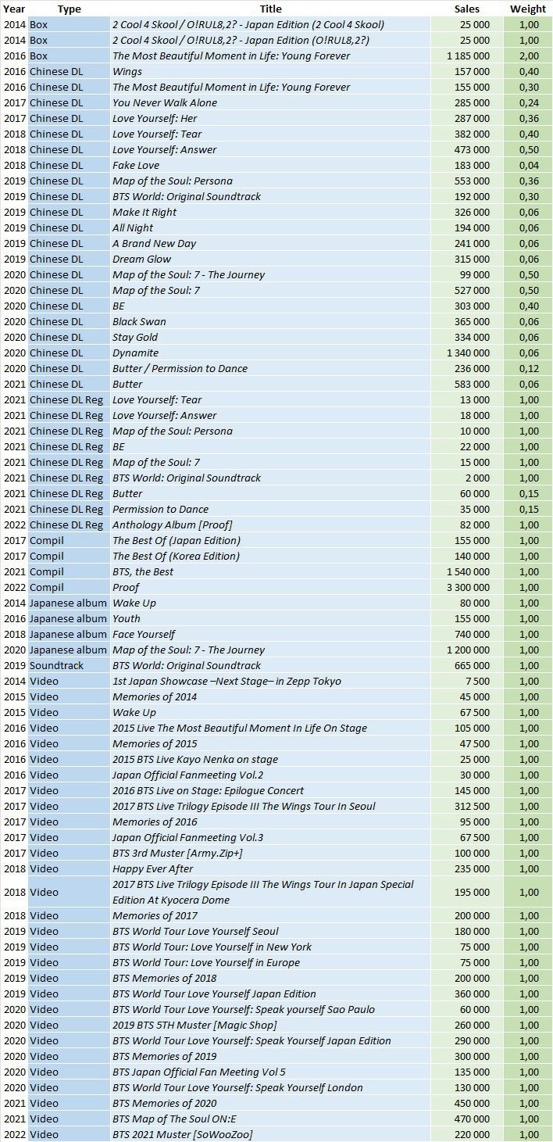Image resolution: width=553 pixels, height=1142 pixels.
Task: Click the sales value 1 340 000
Action: [x=469, y=353]
